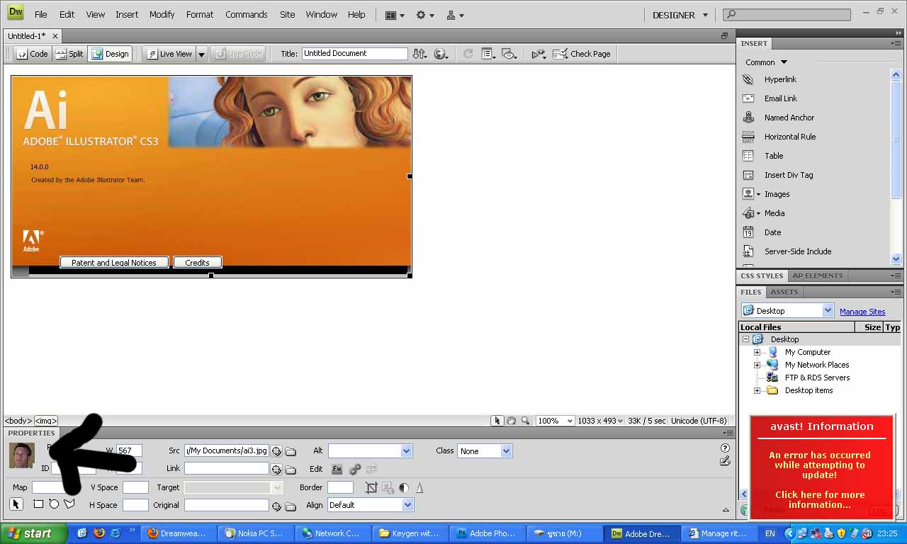The width and height of the screenshot is (907, 544).
Task: Open Extend Dreamweaver gear menu
Action: coord(425,15)
